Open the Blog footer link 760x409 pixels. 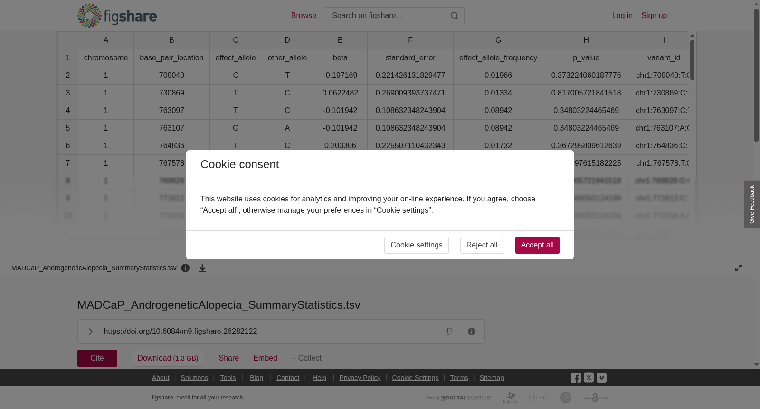256,378
